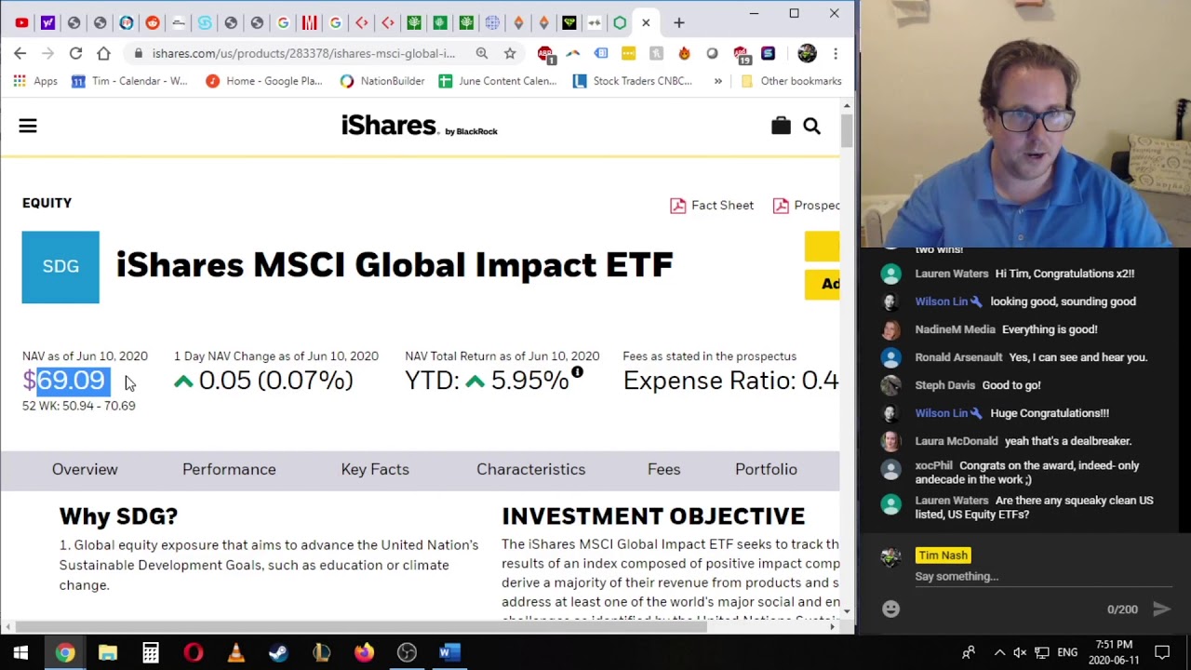Open the Prospectus link
The width and height of the screenshot is (1191, 670).
pyautogui.click(x=807, y=205)
